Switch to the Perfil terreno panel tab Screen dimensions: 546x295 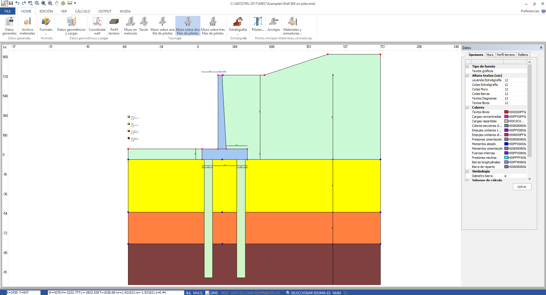coord(506,55)
